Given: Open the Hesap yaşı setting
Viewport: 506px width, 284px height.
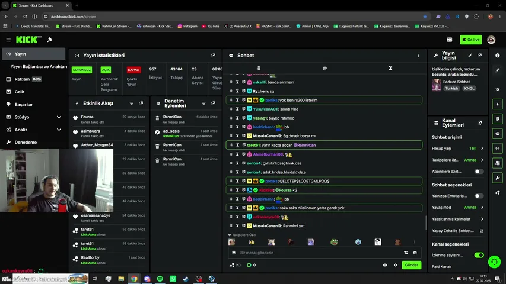Looking at the screenshot, I should (457, 149).
